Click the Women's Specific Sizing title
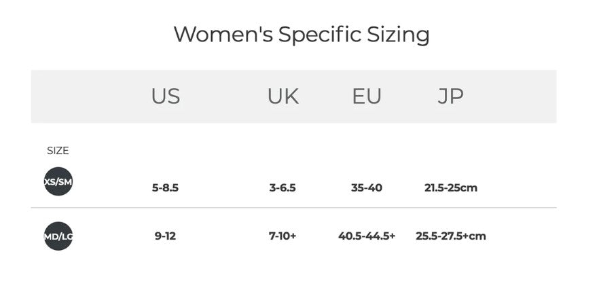This screenshot has width=601, height=290. point(301,33)
